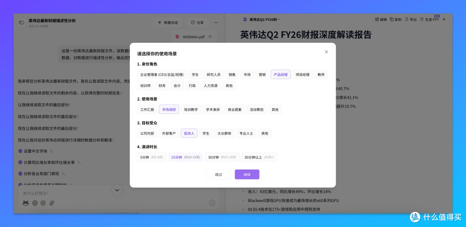Choose 15分钟 presentation length

[186, 157]
